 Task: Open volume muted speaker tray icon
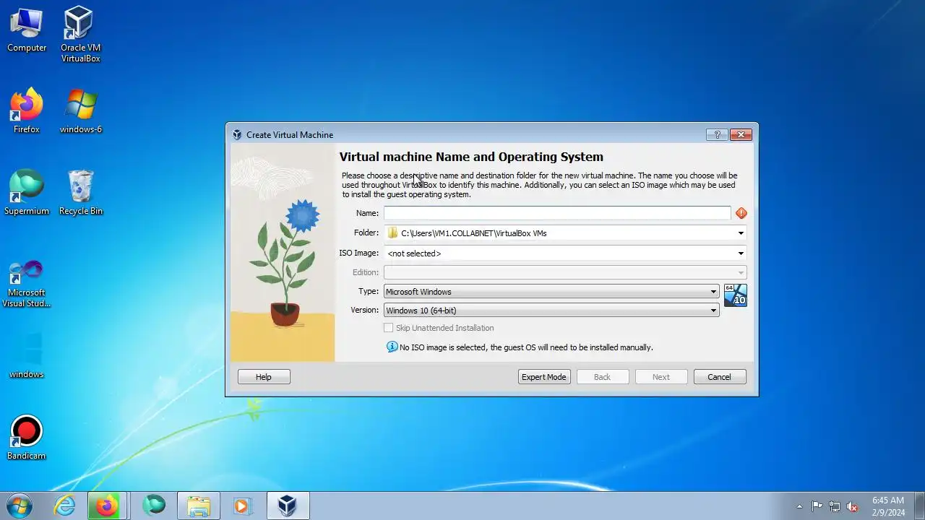[x=852, y=506]
